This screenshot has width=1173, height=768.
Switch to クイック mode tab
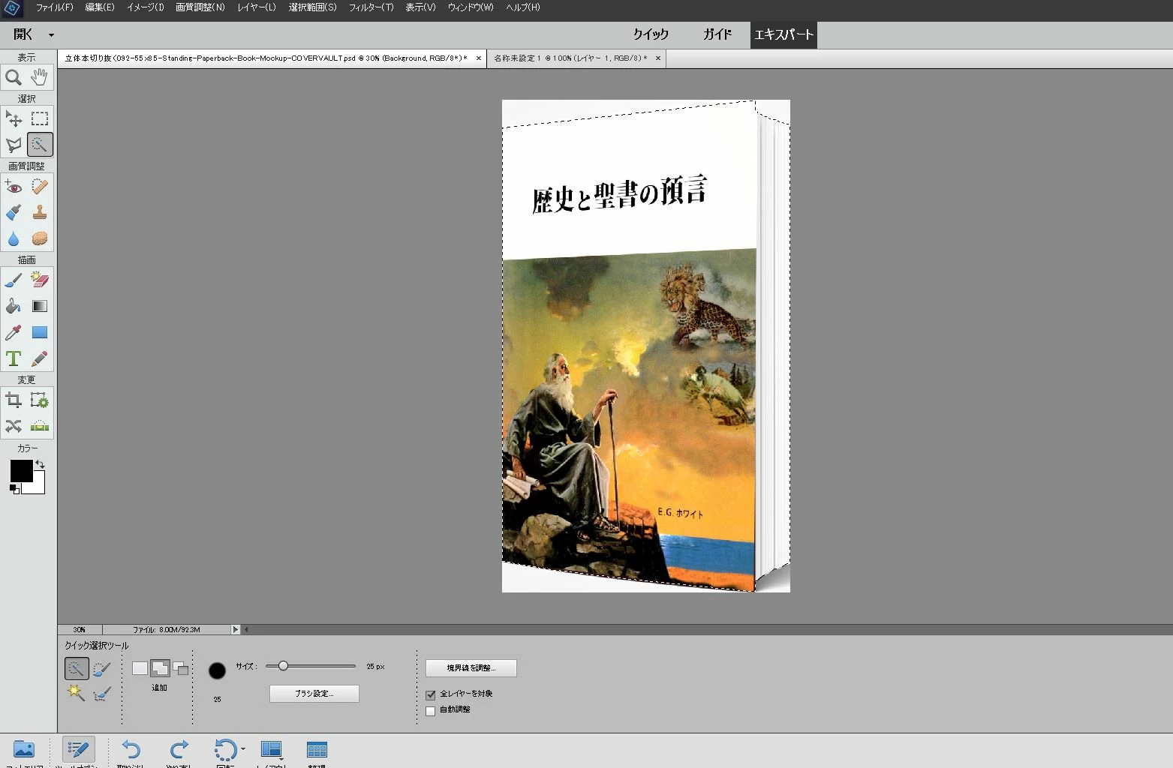(x=651, y=34)
